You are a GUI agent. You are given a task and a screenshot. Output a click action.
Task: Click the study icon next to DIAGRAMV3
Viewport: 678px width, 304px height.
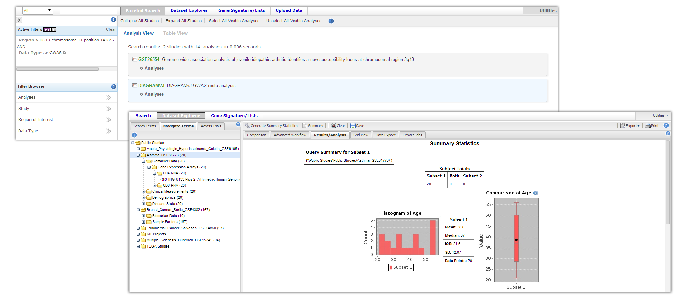(135, 85)
